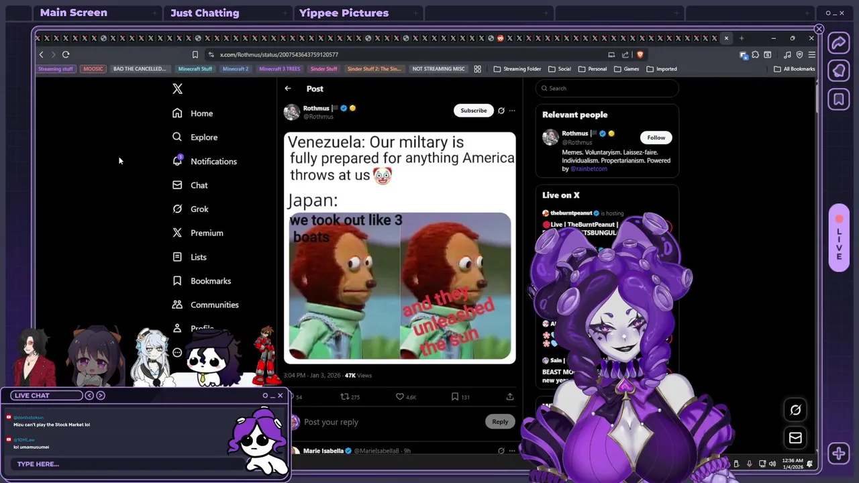Open Minecraft 3 TREES bookmark
Screen dimensions: 859x483
tap(279, 68)
